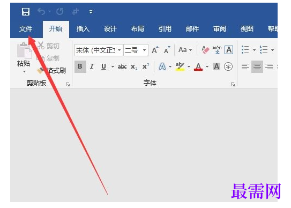Viewport: 291px width, 208px height.
Task: Switch to the 视图 (View) ribbon tab
Action: (247, 29)
